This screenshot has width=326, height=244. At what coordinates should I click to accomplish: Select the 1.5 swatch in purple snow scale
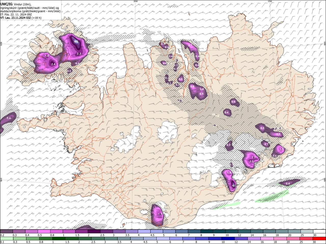(81, 232)
